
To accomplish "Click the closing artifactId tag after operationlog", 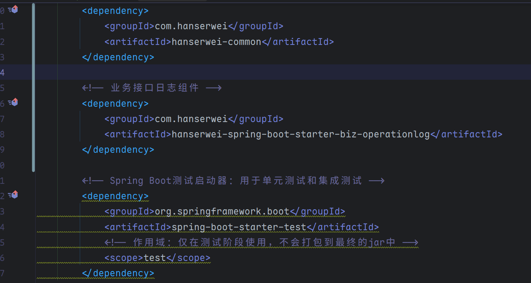I will 467,134.
